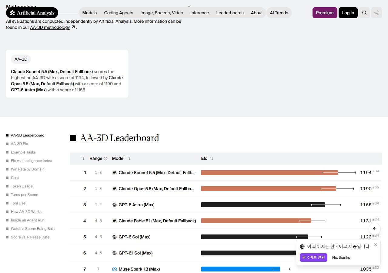Viewport: 388px width, 273px height.
Task: Click the globe icon in language popup
Action: click(x=302, y=247)
